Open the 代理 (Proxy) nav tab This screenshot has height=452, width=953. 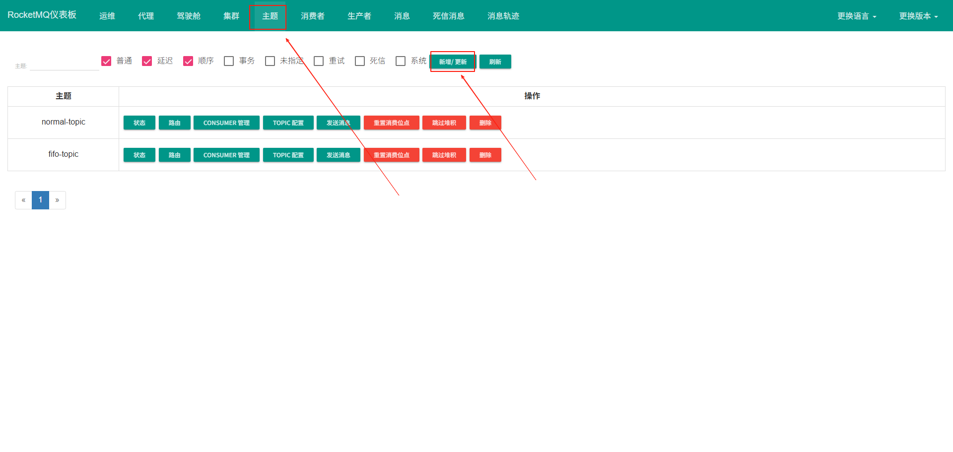[146, 16]
